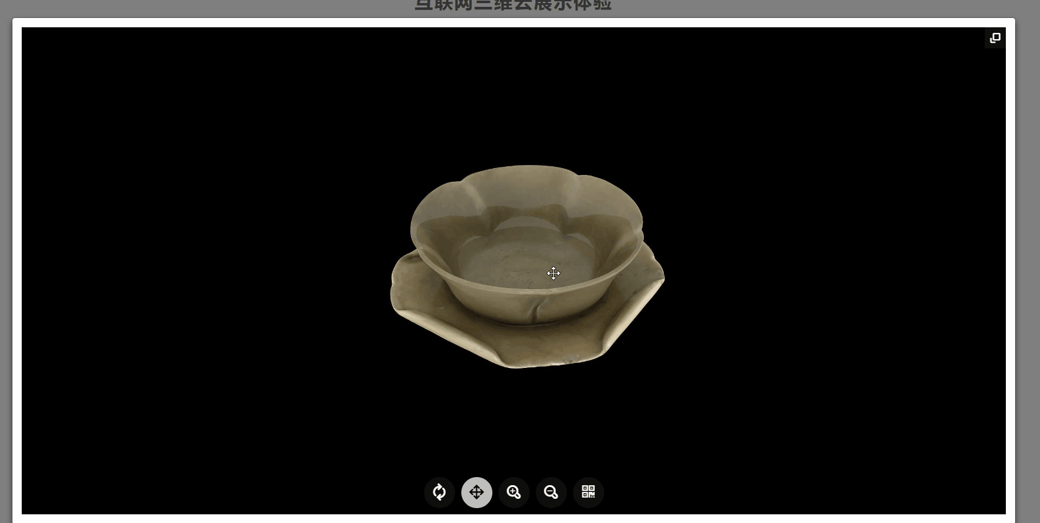Viewport: 1040px width, 523px height.
Task: Click empty black canvas left of the model
Action: pyautogui.click(x=205, y=267)
